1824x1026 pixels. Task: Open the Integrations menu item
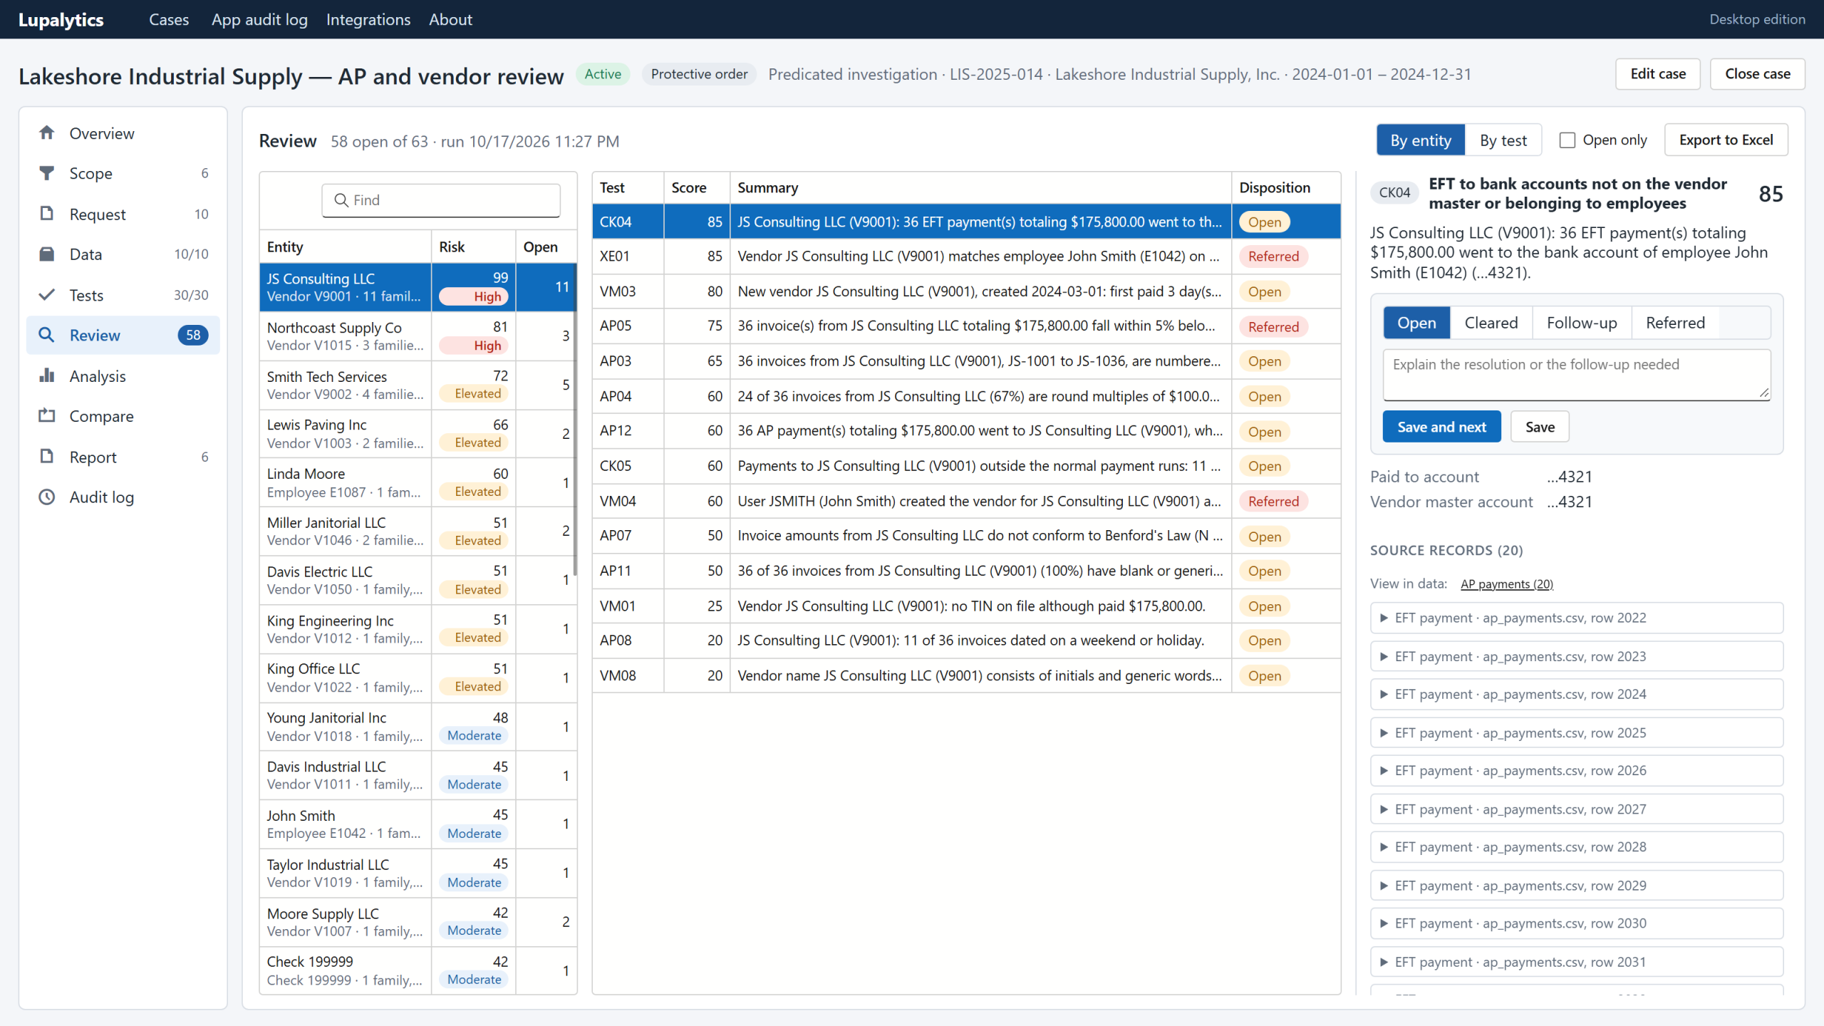[x=368, y=19]
